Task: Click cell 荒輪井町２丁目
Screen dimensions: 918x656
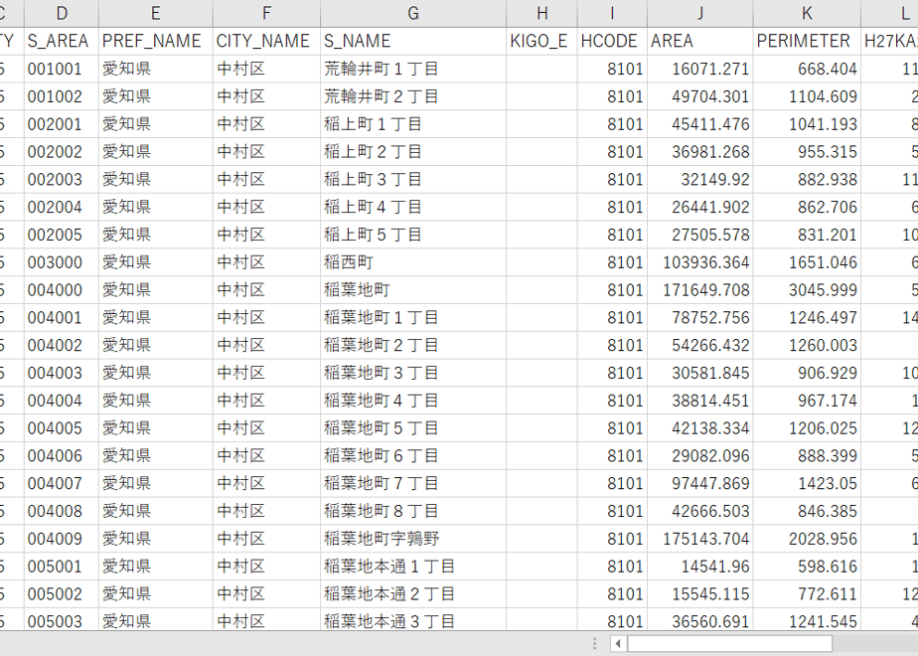Action: (x=413, y=96)
